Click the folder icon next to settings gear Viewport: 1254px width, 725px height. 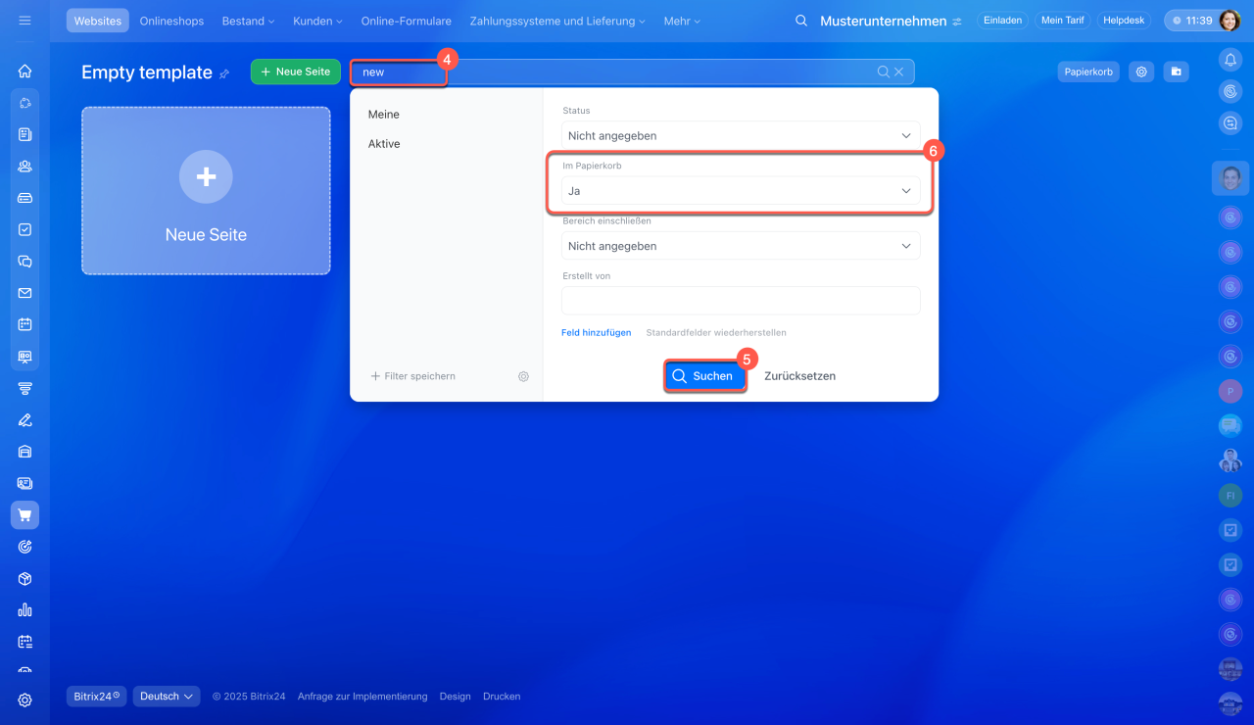[x=1176, y=72]
